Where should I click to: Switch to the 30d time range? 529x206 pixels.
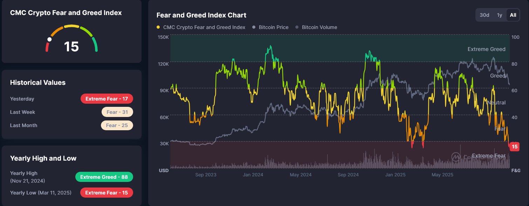pyautogui.click(x=485, y=15)
